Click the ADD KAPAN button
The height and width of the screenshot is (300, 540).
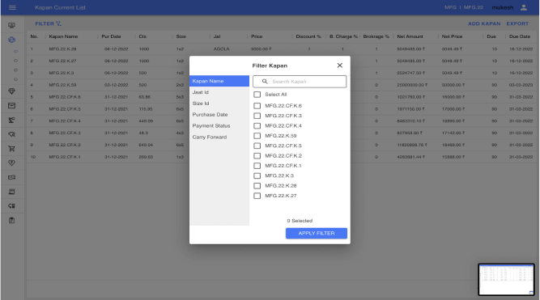pos(484,23)
